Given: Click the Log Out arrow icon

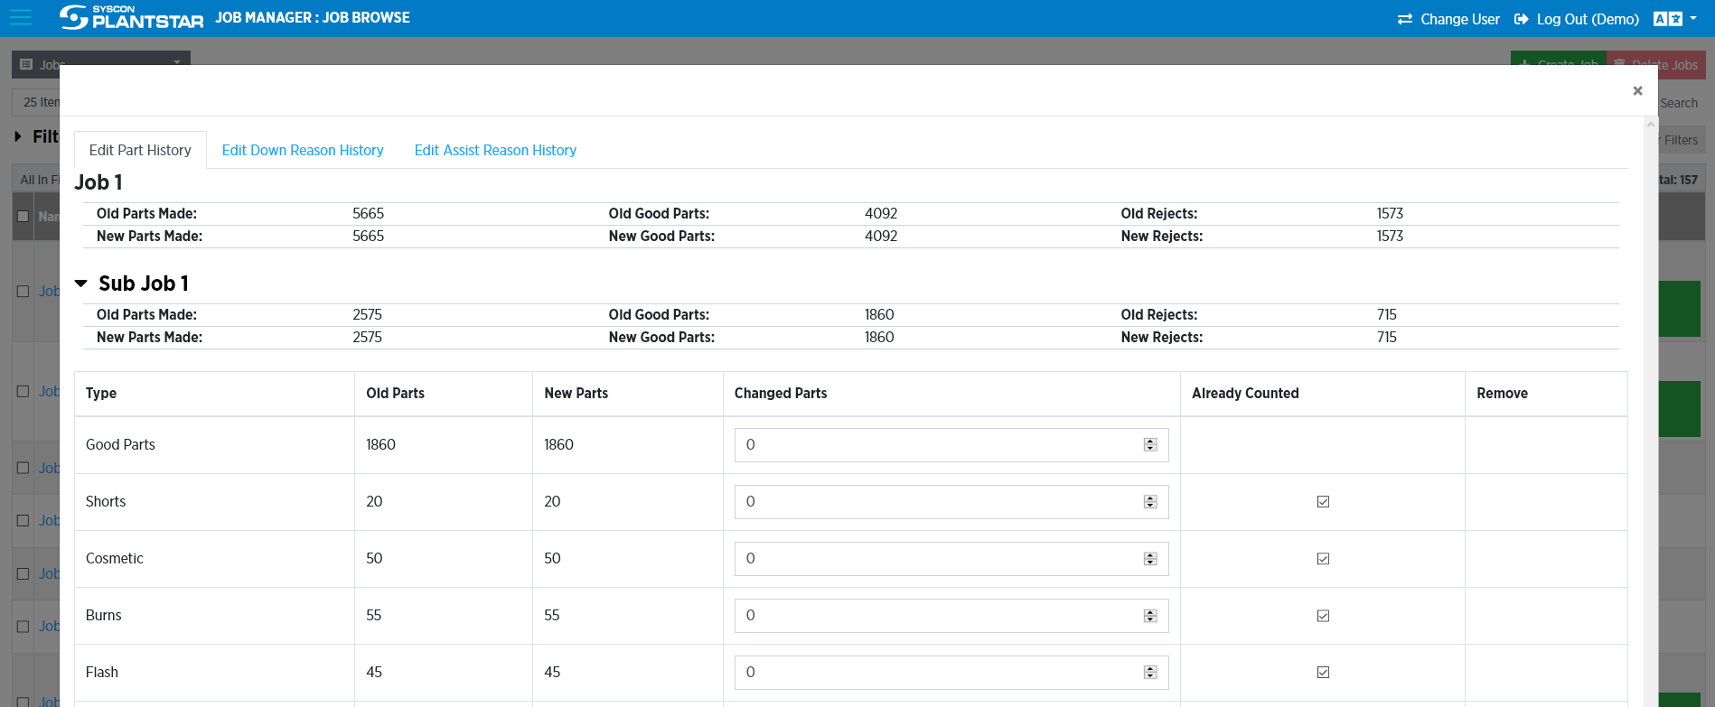Looking at the screenshot, I should point(1521,19).
